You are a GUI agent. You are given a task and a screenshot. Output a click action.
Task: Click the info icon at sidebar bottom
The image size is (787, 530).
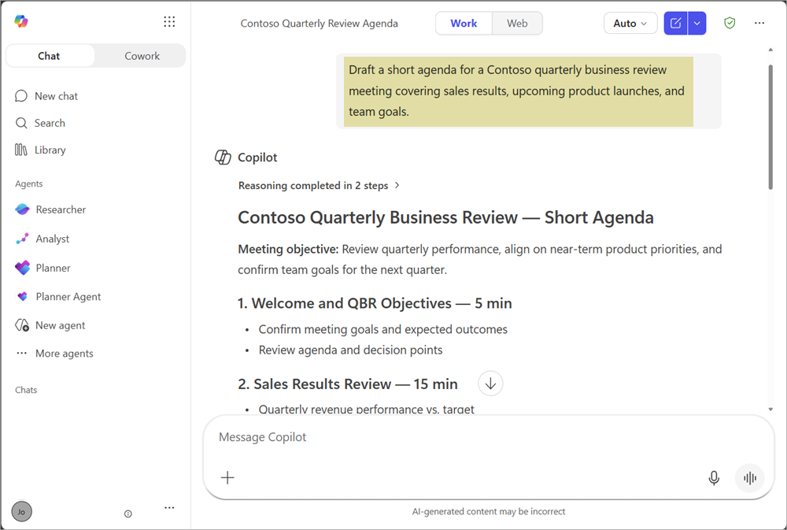tap(128, 513)
